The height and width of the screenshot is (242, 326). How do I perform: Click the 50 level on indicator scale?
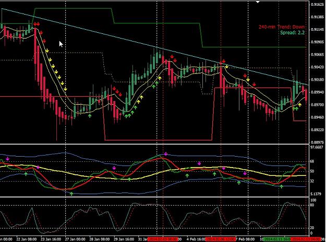pyautogui.click(x=312, y=171)
